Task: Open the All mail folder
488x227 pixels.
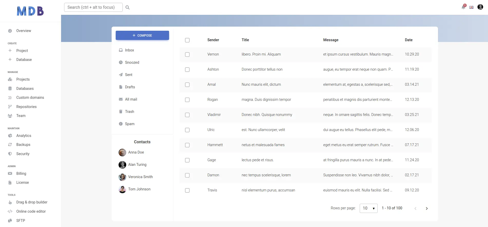Action: click(x=131, y=99)
